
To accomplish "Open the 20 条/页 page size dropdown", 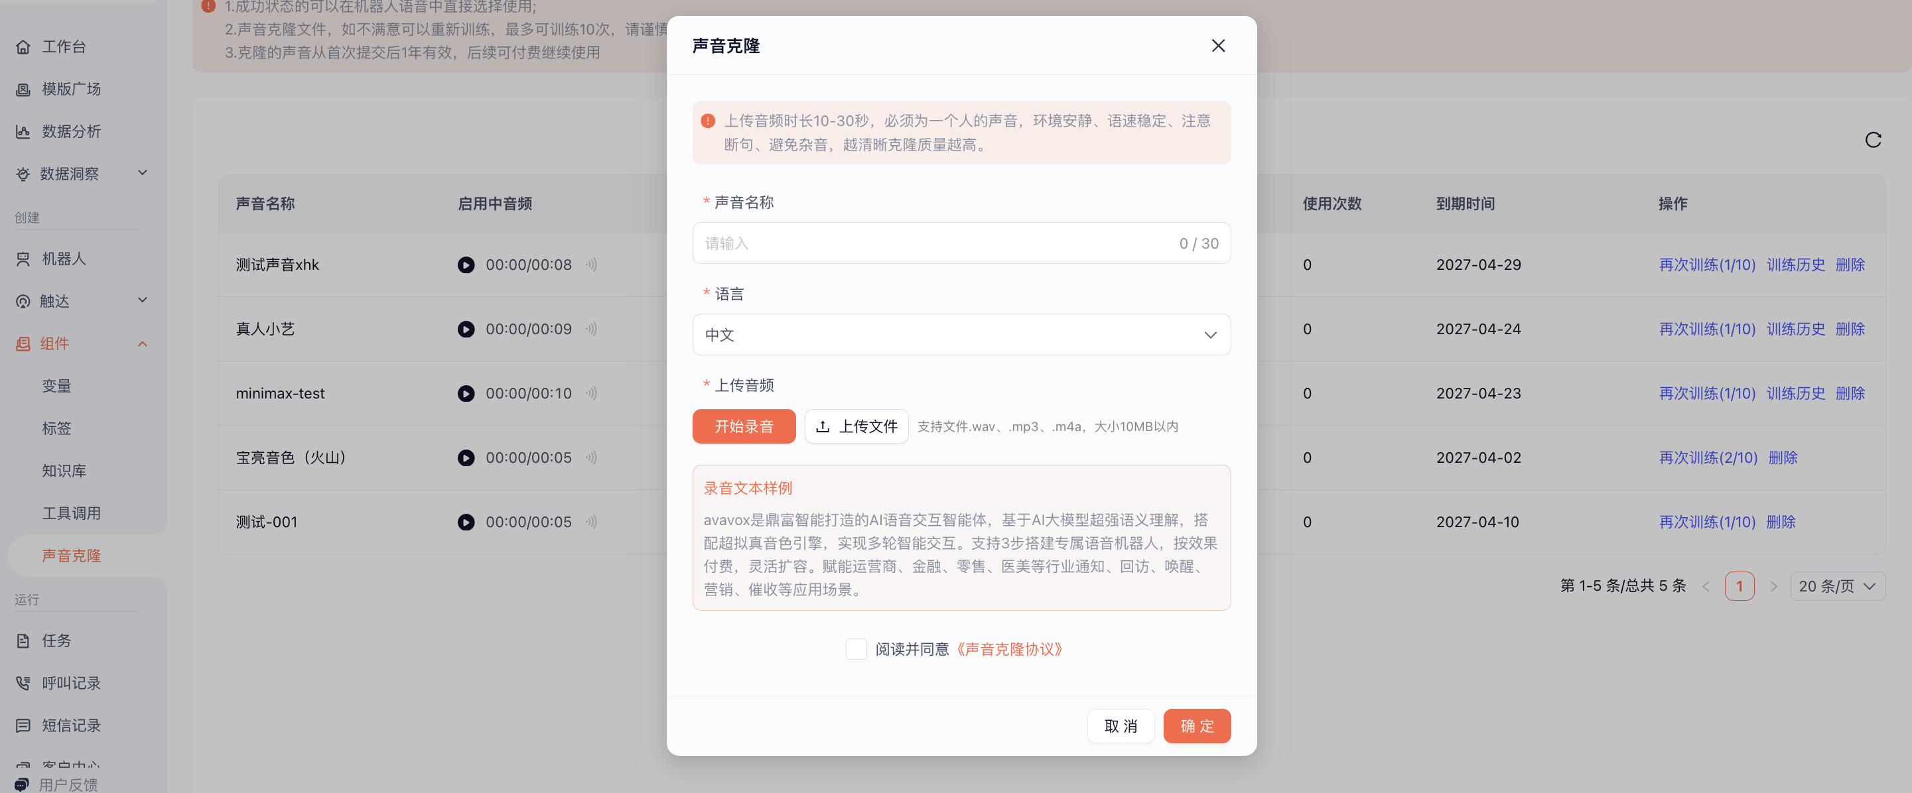I will coord(1838,586).
